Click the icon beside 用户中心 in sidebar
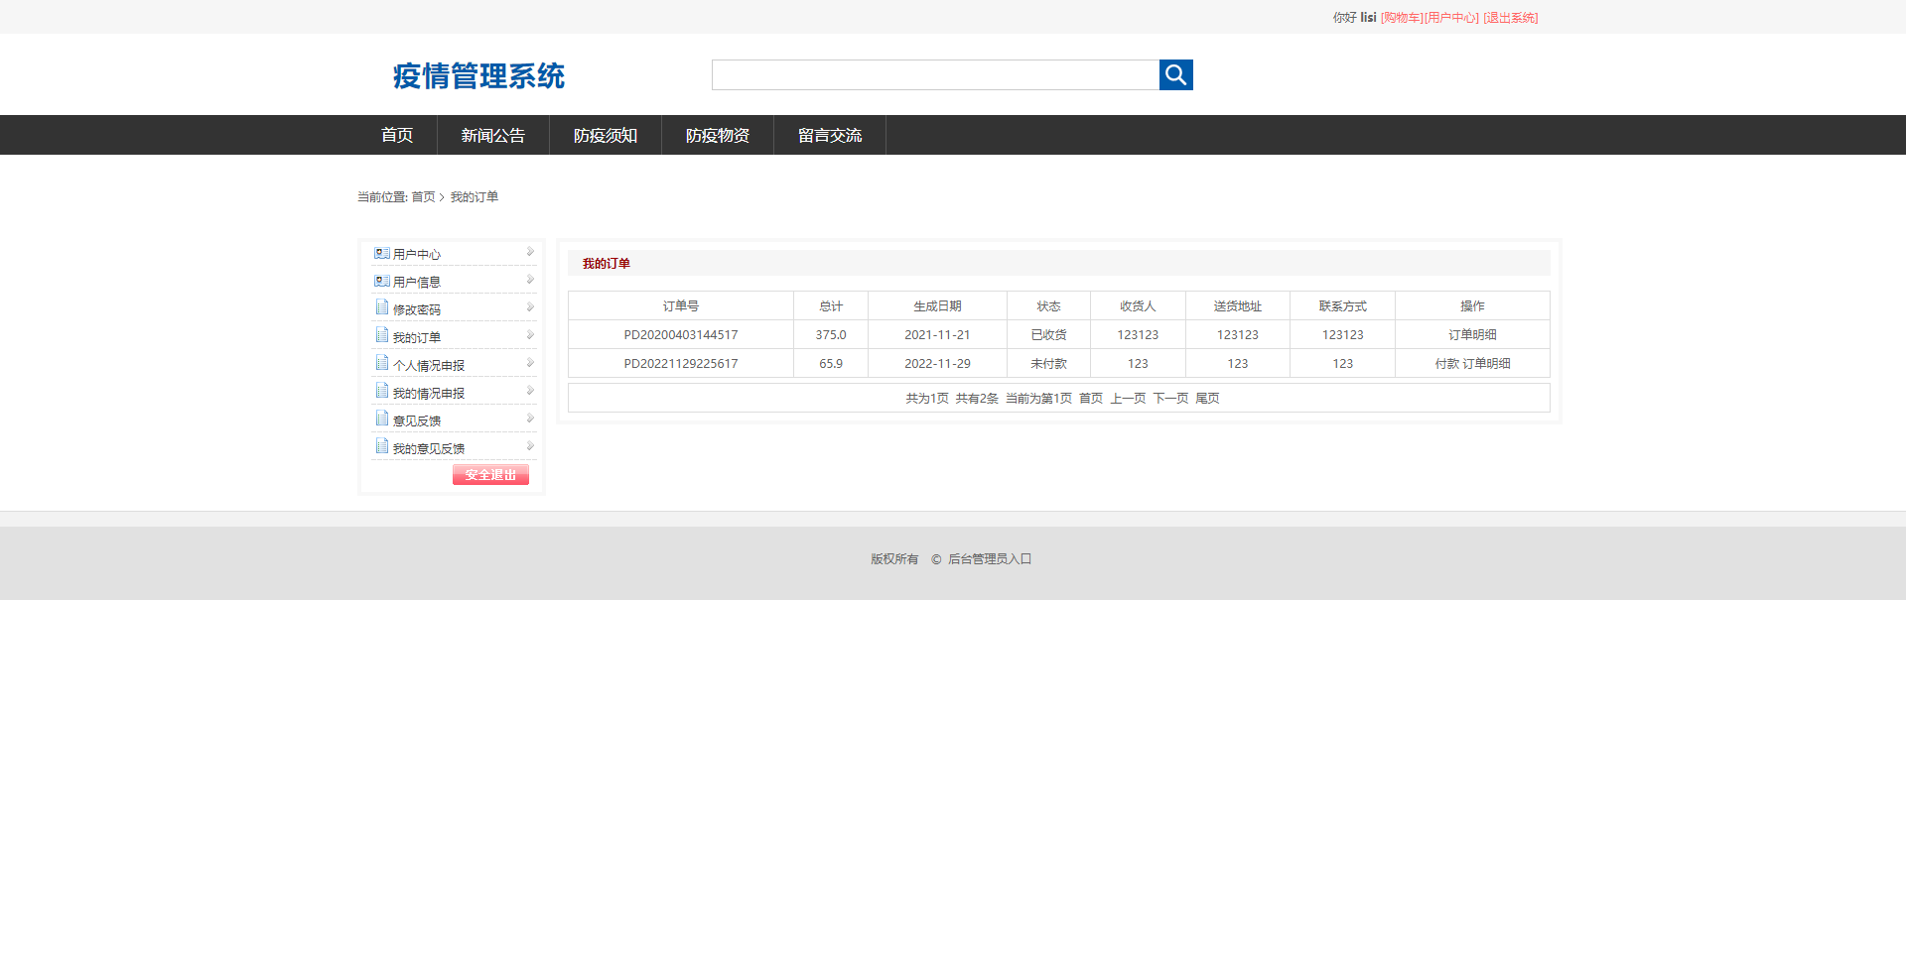This screenshot has width=1906, height=961. 381,253
